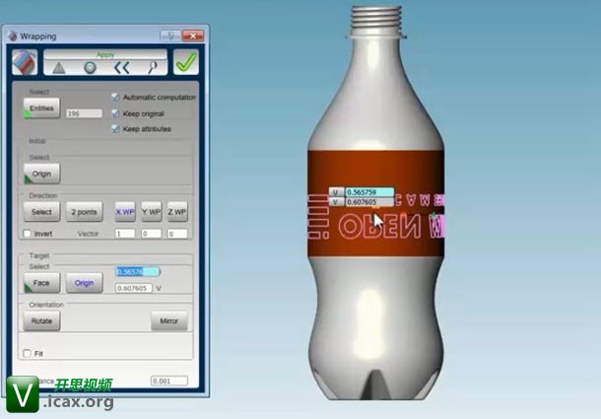The height and width of the screenshot is (419, 601).
Task: Click the V value field 0.607605 in dialog
Action: tap(134, 288)
